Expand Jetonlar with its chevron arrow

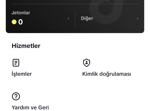(x=68, y=19)
